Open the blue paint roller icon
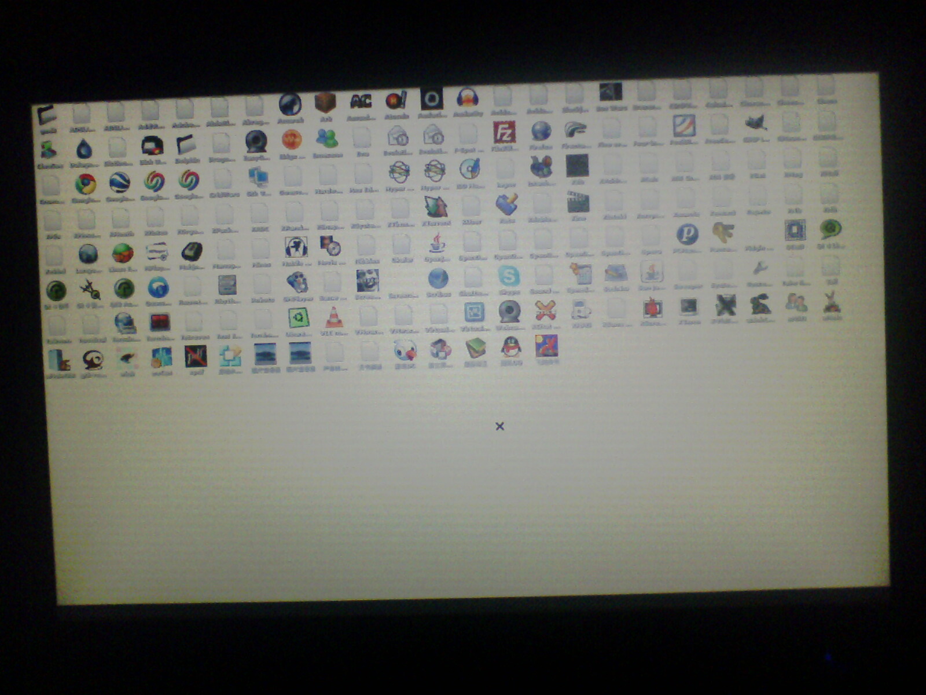The height and width of the screenshot is (695, 926). tap(506, 205)
